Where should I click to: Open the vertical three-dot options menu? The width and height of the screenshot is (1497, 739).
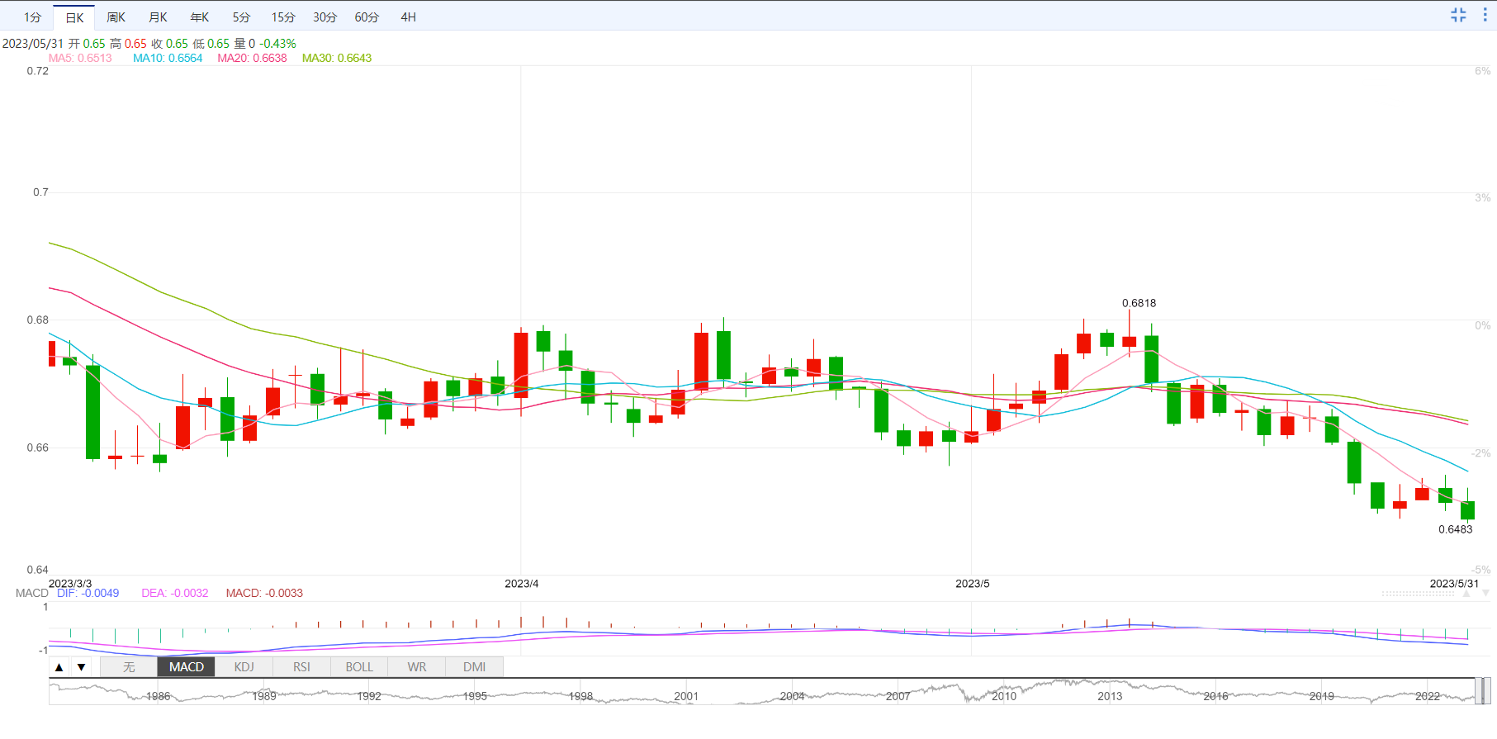[1485, 15]
